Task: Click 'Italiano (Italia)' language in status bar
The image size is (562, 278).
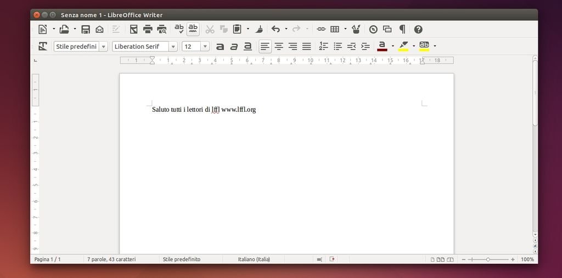Action: 254,259
